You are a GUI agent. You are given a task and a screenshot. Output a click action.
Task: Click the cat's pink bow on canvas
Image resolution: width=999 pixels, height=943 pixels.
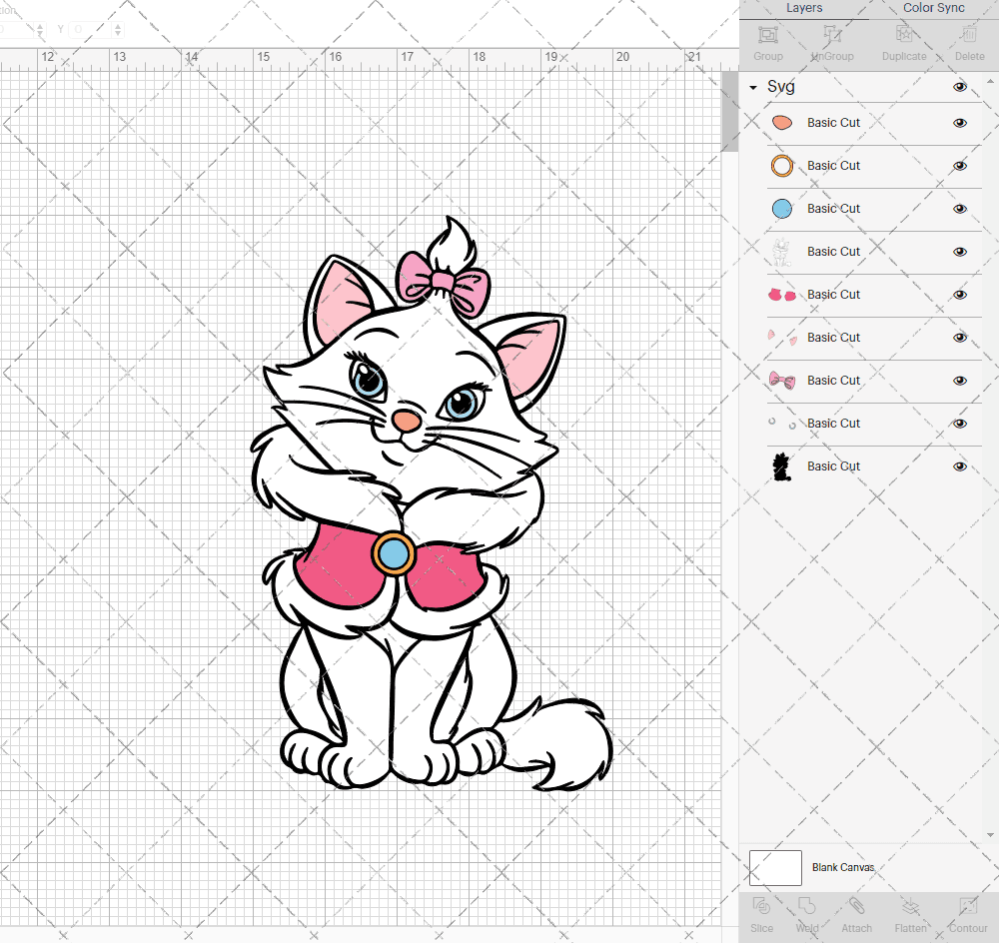[445, 284]
